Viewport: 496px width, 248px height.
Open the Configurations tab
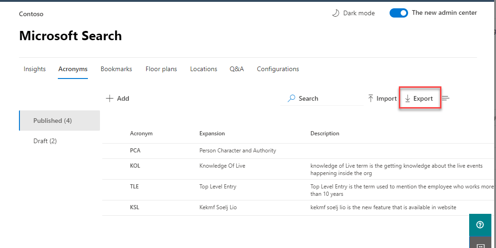click(x=278, y=69)
